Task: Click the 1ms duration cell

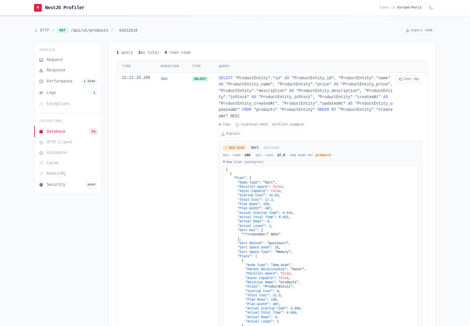Action: point(164,79)
